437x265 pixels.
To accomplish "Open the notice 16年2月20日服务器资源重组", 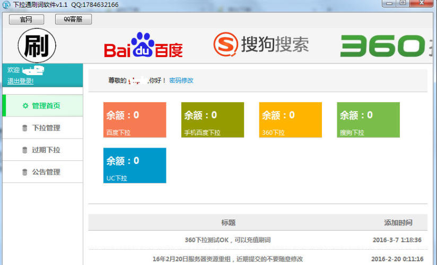I will point(228,259).
